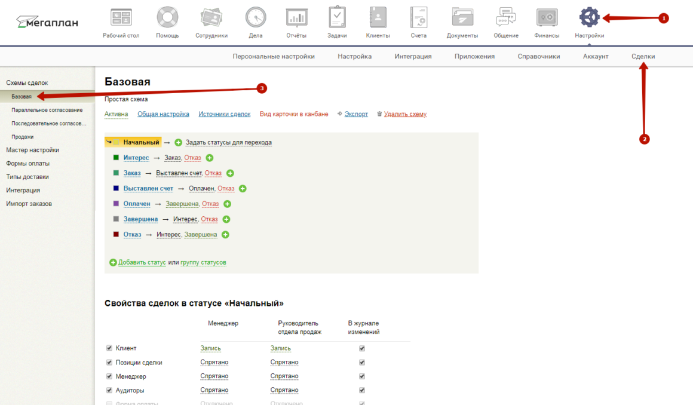Open Менеджер access dropdown for Клиент
693x405 pixels.
(x=210, y=348)
